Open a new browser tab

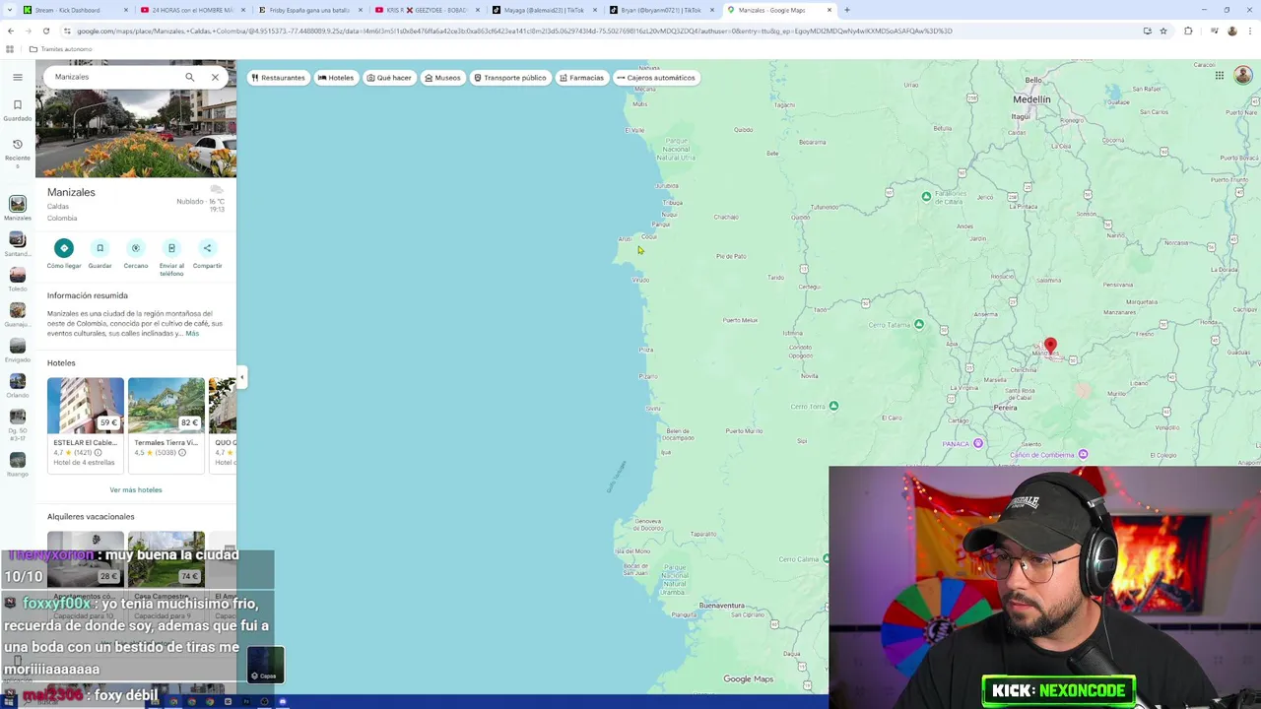coord(847,10)
